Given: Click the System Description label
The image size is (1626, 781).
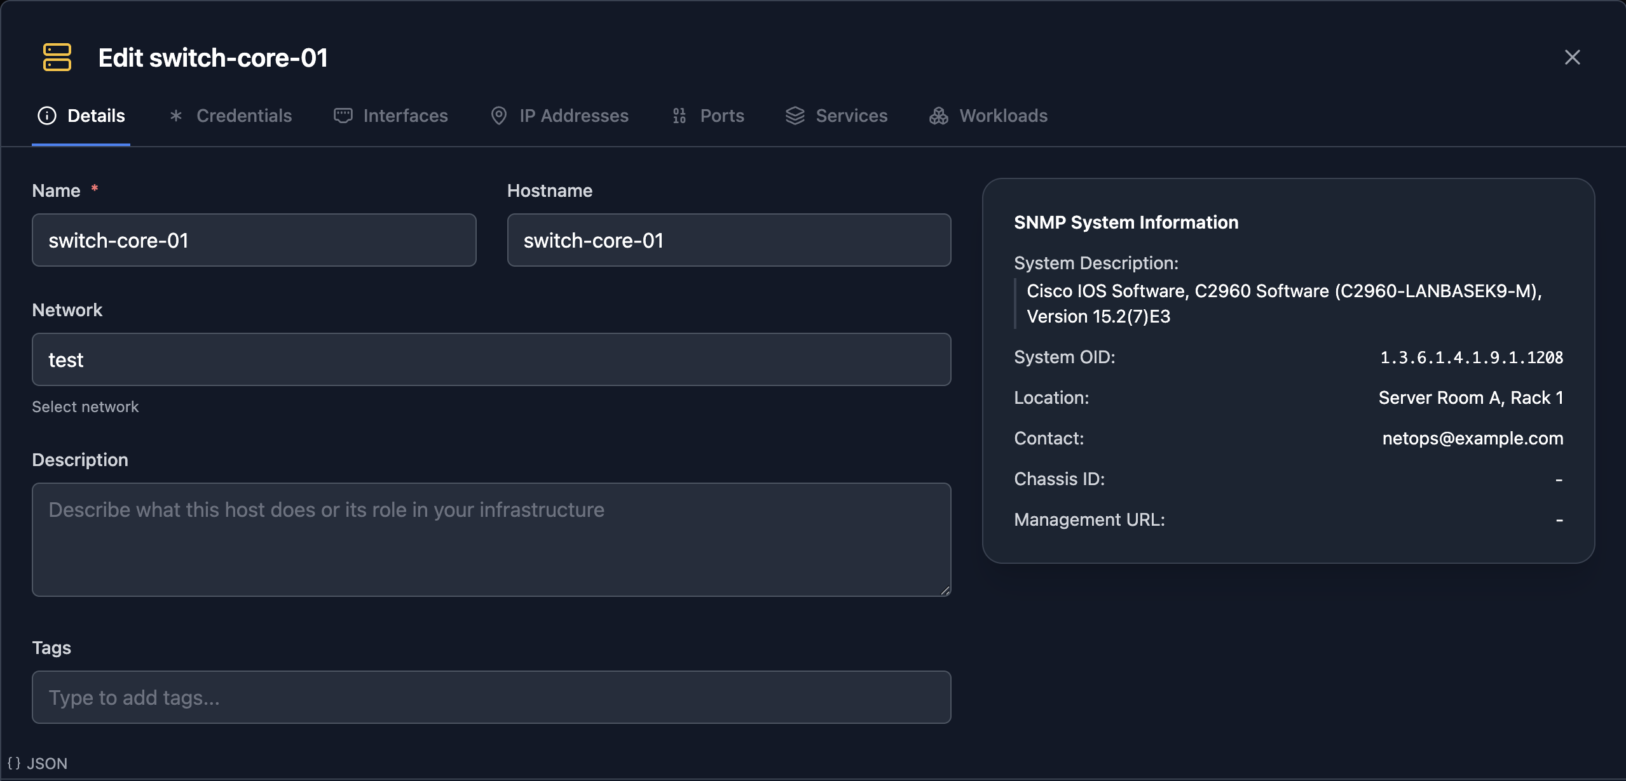Looking at the screenshot, I should coord(1097,263).
